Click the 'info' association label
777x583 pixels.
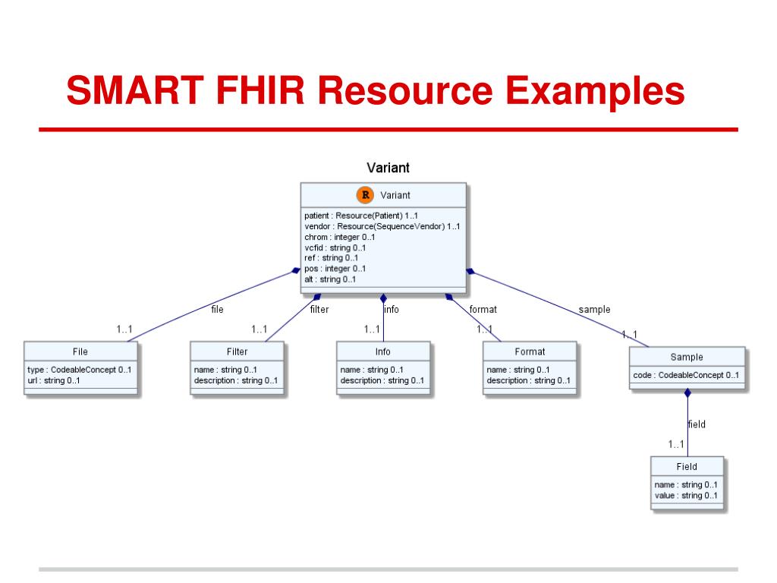point(392,310)
